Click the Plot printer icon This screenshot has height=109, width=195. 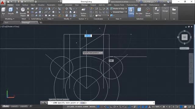click(x=22, y=2)
